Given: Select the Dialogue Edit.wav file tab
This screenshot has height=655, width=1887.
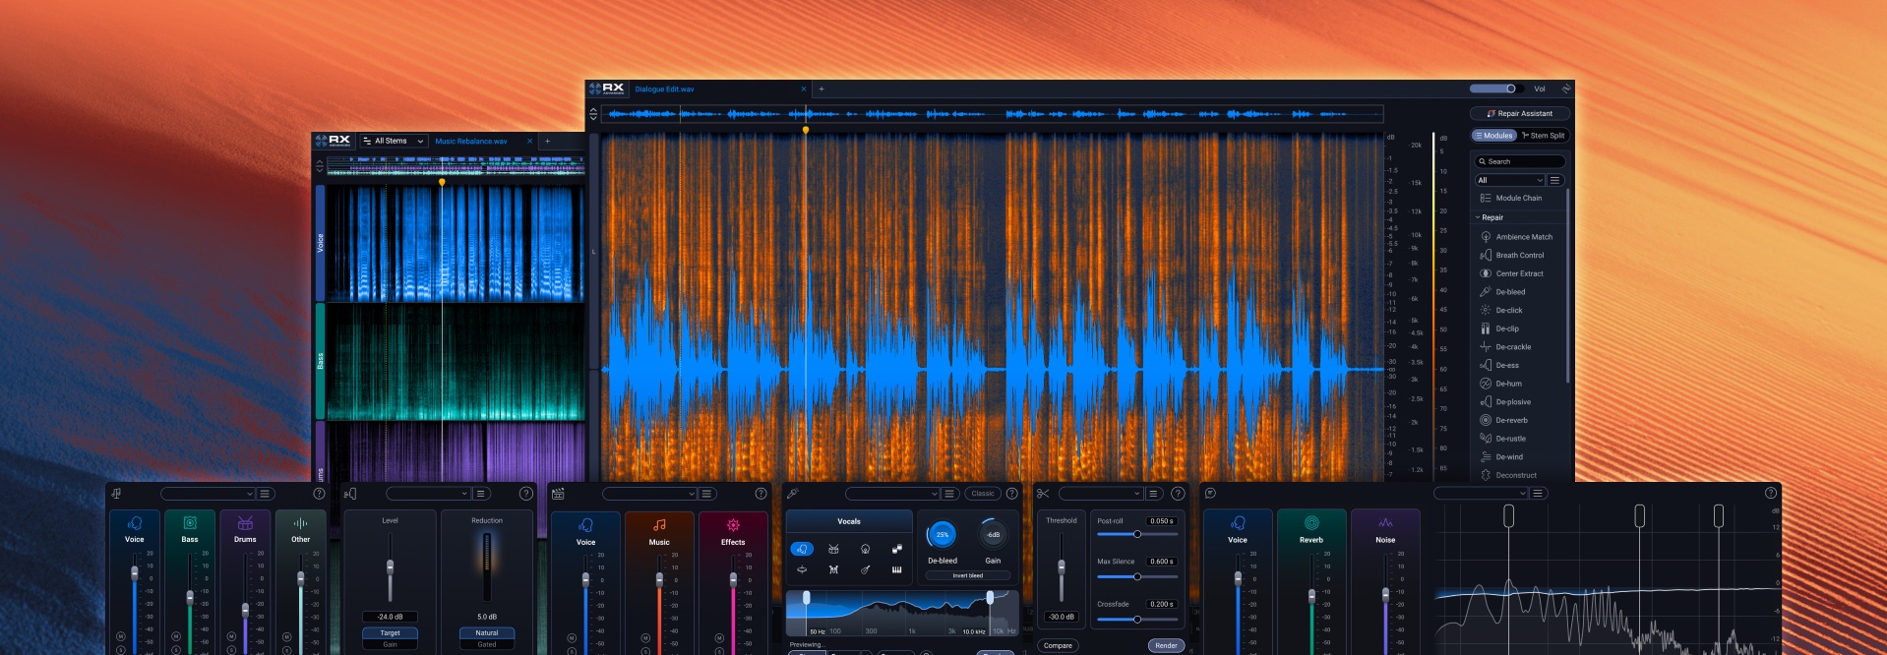Looking at the screenshot, I should [x=664, y=89].
